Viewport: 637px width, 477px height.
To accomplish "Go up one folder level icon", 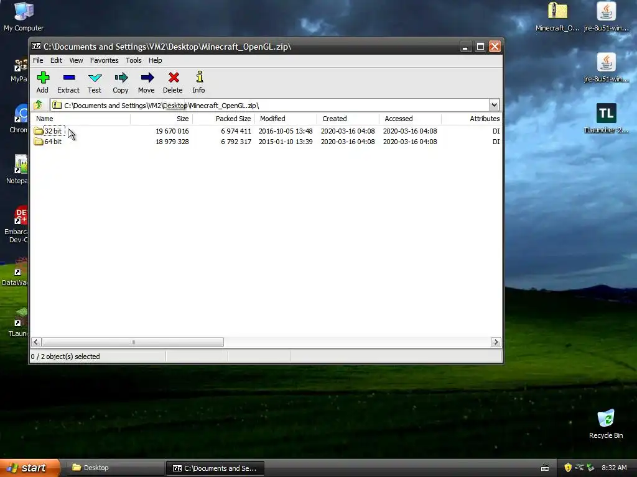I will point(38,105).
